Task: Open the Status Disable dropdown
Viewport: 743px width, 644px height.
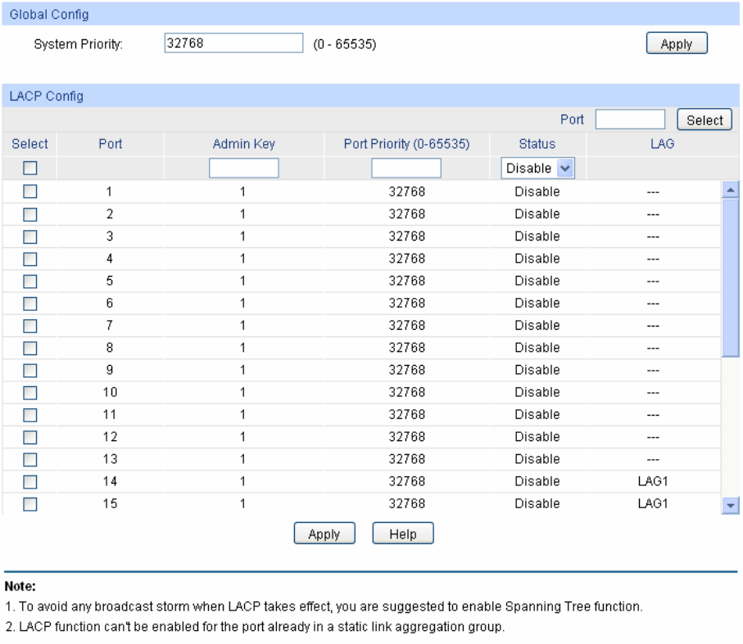Action: tap(537, 169)
